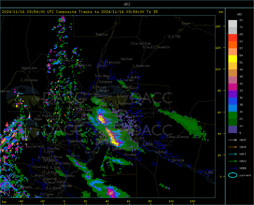This screenshot has height=205, width=254.
Task: Click the grayish-purple 5 dBZ color swatch
Action: [x=233, y=129]
